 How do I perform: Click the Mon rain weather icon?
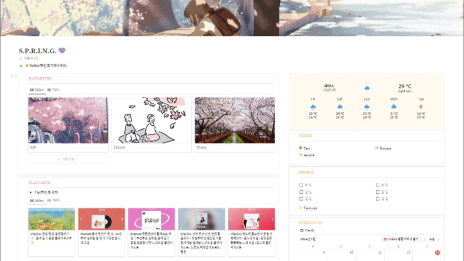(x=394, y=106)
